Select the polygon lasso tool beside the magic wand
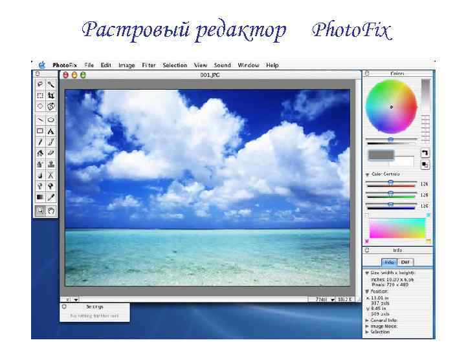466x349 pixels. [x=40, y=84]
